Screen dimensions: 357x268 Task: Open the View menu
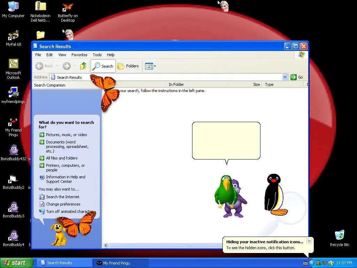pyautogui.click(x=62, y=55)
